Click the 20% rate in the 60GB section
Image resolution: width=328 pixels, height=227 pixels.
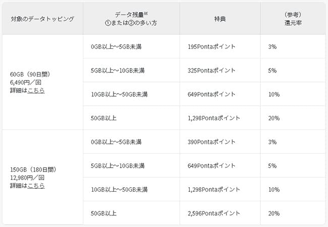[x=274, y=118]
